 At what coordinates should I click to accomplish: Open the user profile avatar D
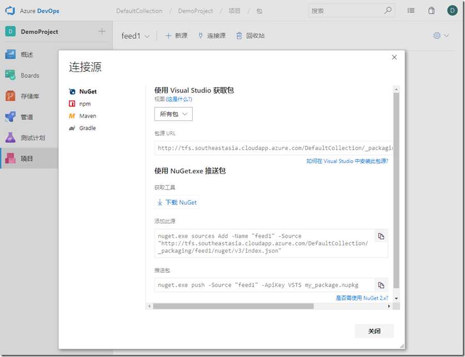452,11
